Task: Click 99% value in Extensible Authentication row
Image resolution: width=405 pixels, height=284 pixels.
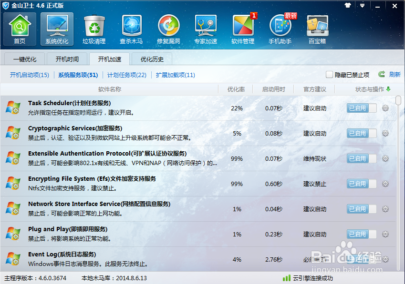Action: (237, 158)
